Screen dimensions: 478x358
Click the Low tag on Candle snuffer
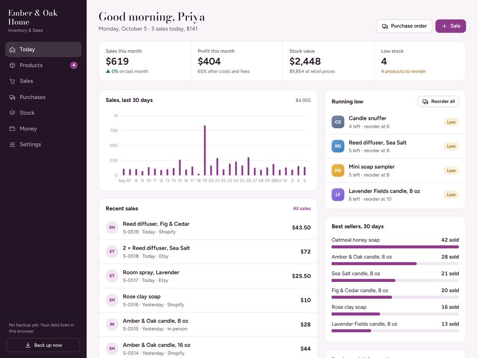[x=451, y=122]
